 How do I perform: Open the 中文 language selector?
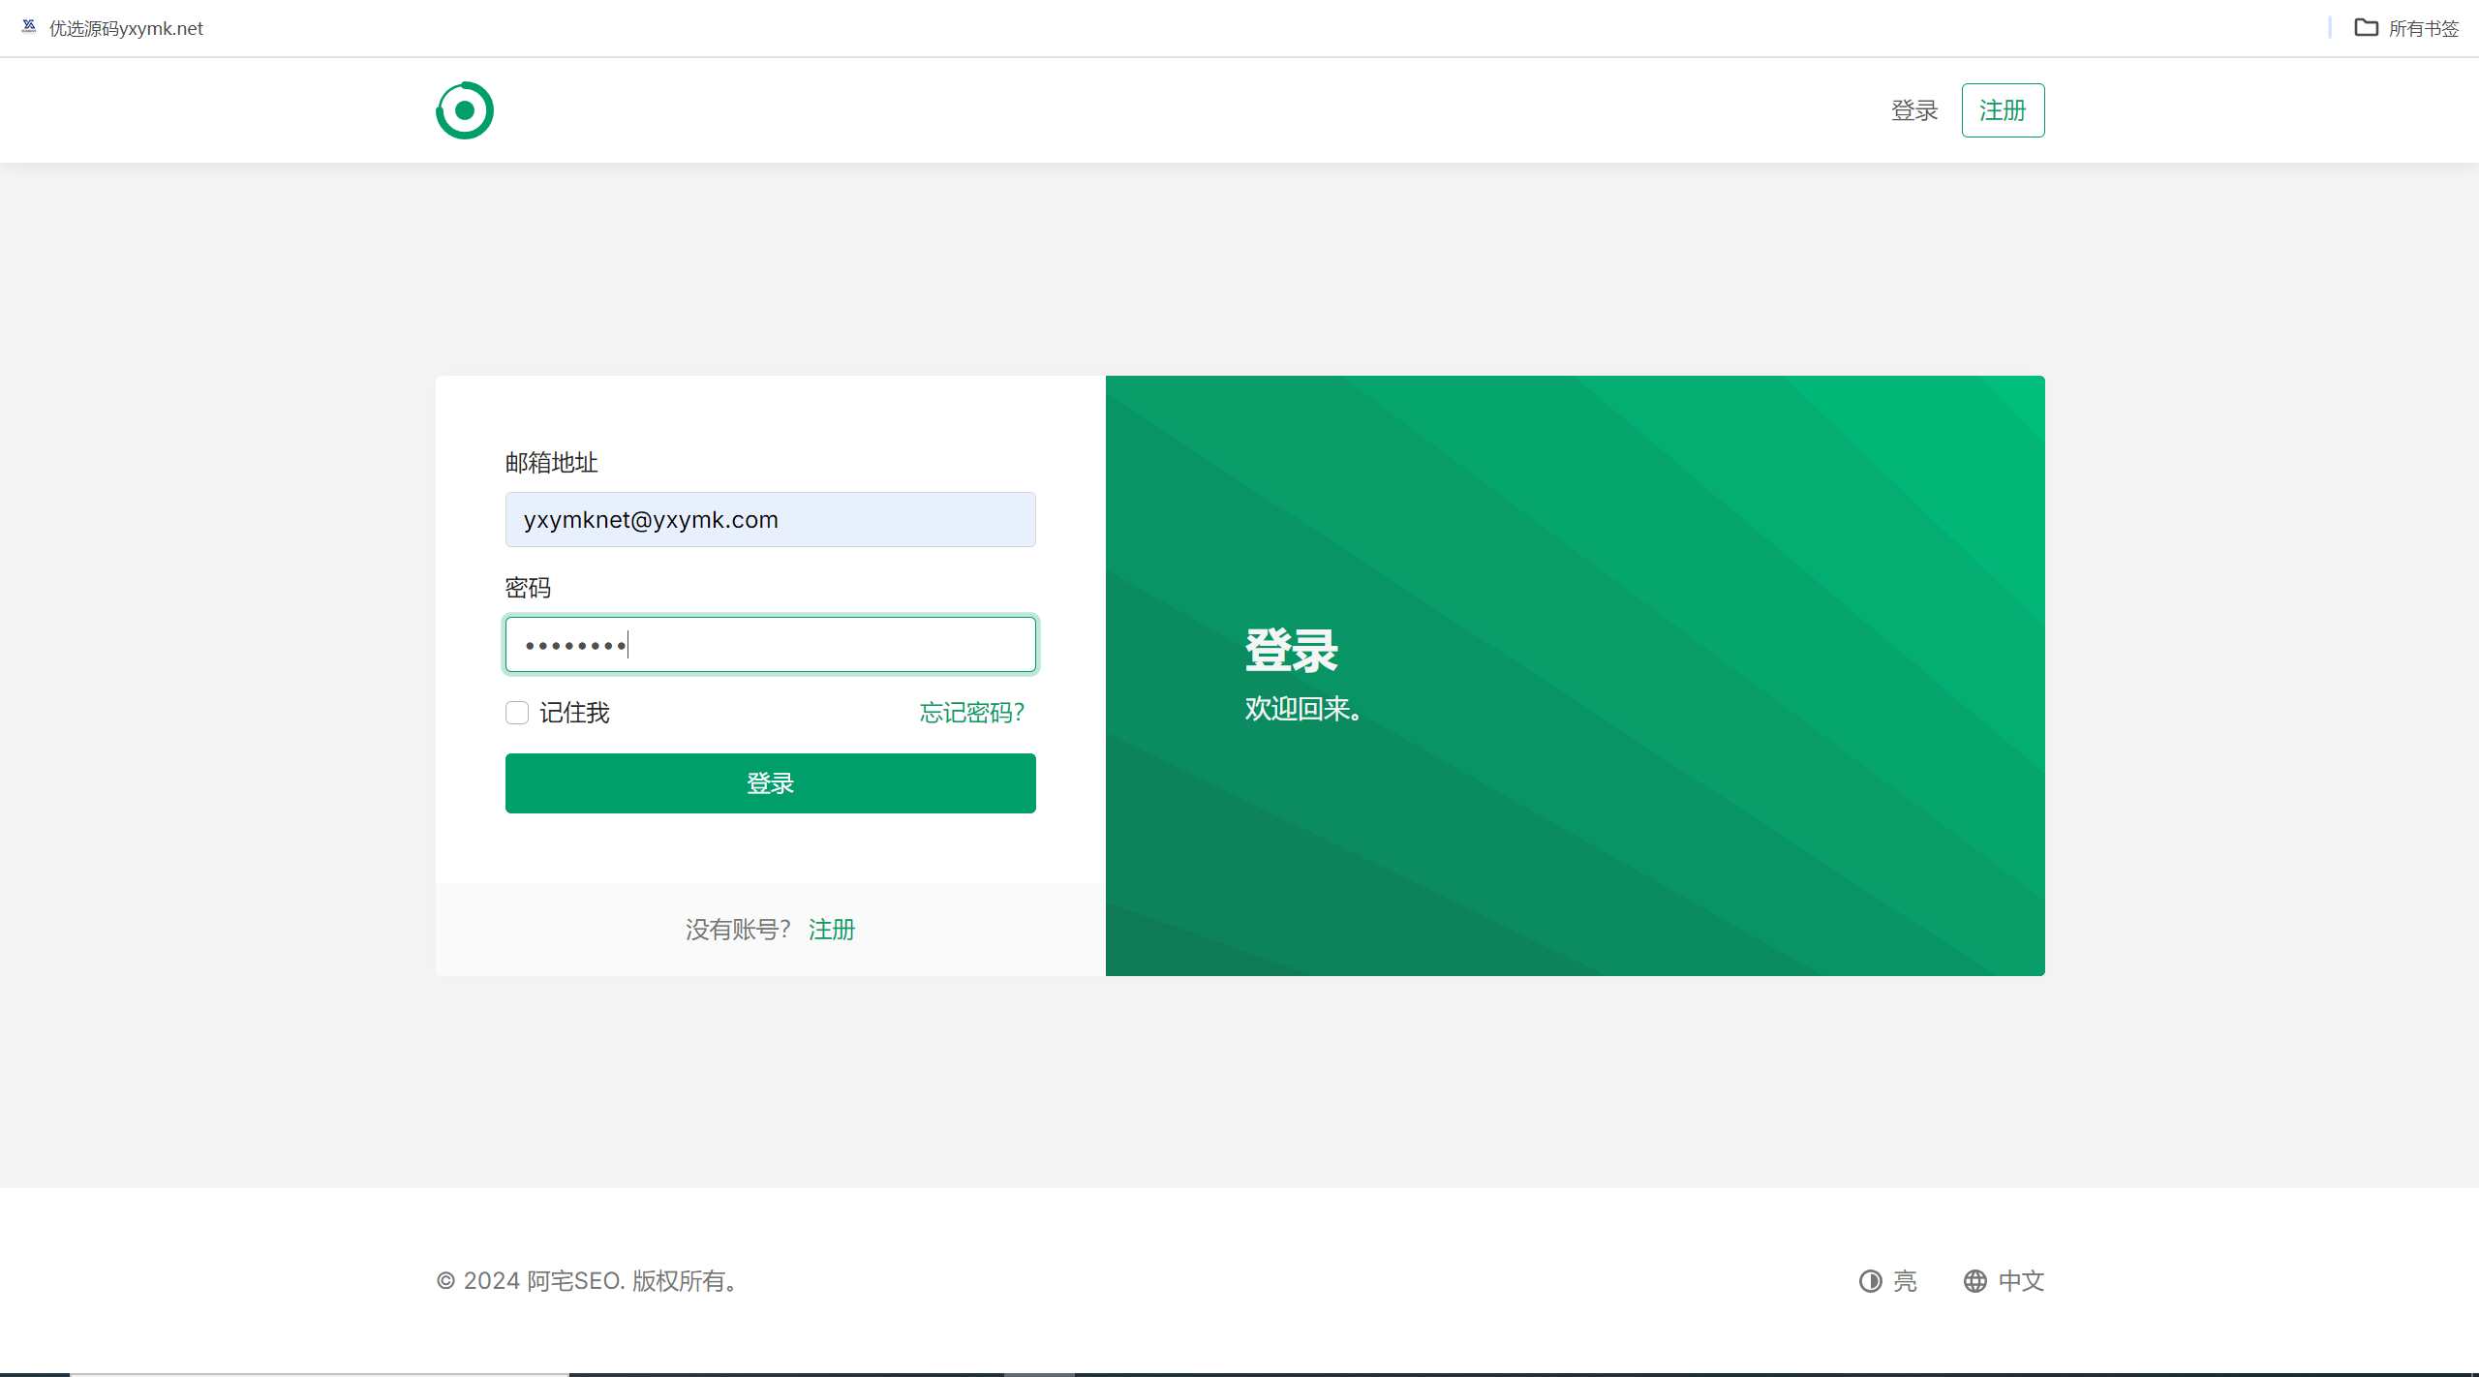tap(2004, 1281)
